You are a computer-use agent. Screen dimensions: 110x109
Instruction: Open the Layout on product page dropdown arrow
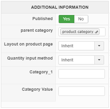99,46
